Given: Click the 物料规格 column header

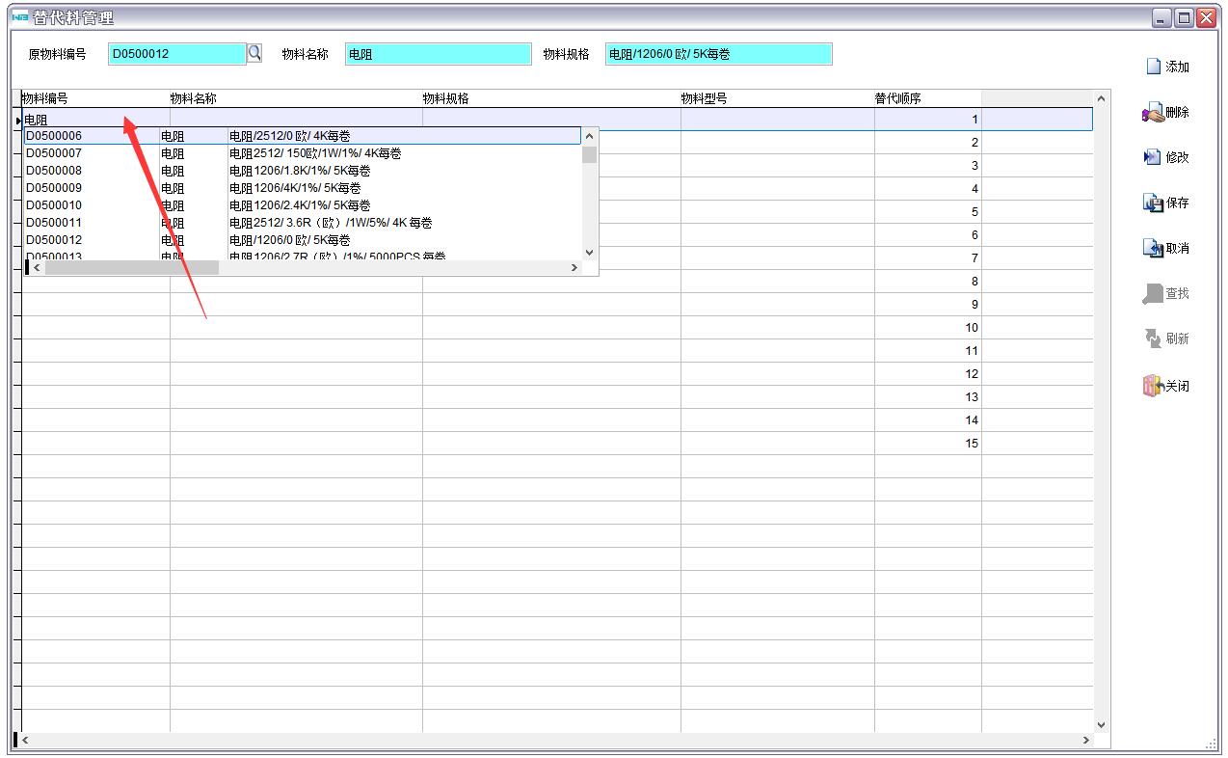Looking at the screenshot, I should [446, 98].
